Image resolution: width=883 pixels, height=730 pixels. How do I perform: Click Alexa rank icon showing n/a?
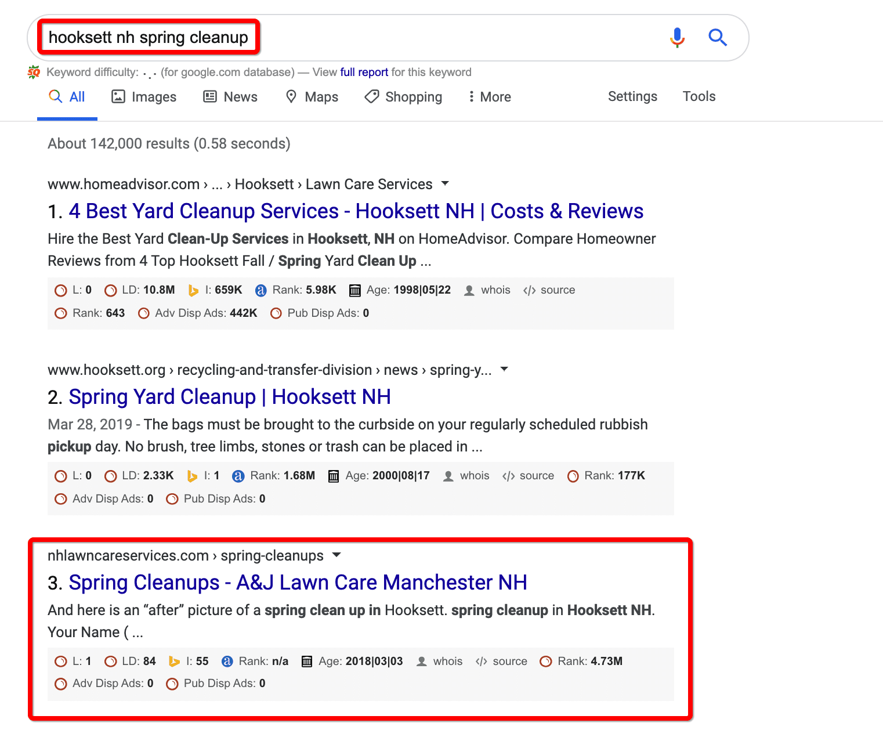[x=227, y=662]
